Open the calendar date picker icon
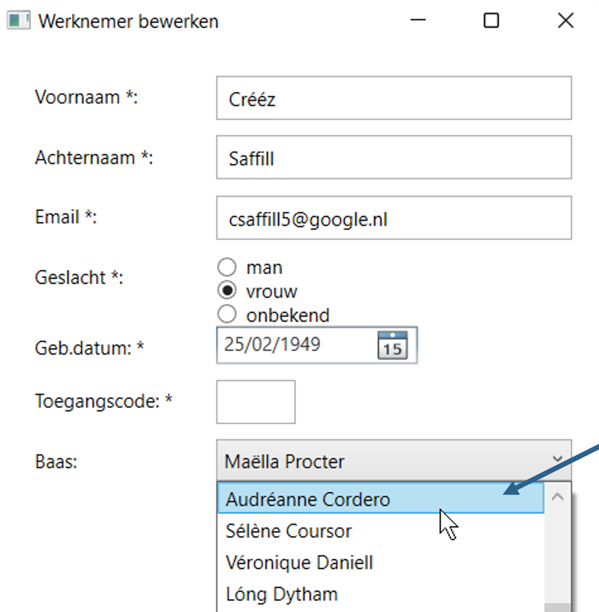599x612 pixels. point(392,345)
